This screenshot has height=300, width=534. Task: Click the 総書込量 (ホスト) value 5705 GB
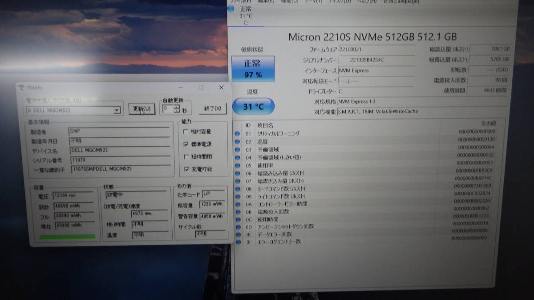tap(490, 60)
